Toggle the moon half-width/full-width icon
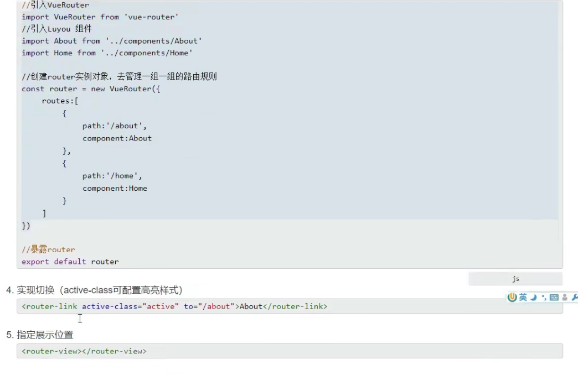This screenshot has height=375, width=578. tap(534, 298)
